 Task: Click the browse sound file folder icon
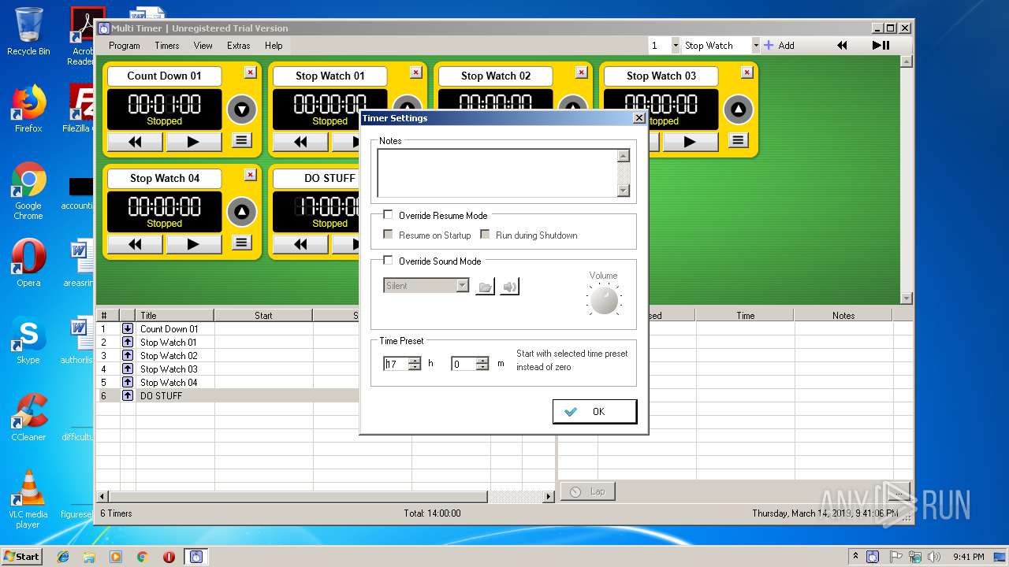click(486, 287)
